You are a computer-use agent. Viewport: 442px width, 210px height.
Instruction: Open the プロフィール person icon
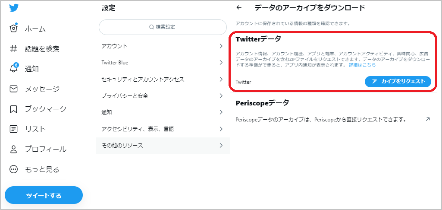13,149
